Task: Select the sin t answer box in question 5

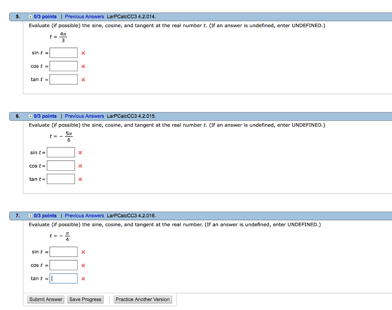Action: point(64,53)
